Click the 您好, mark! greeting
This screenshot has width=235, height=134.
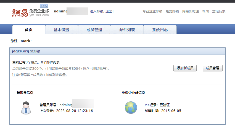(x=21, y=41)
